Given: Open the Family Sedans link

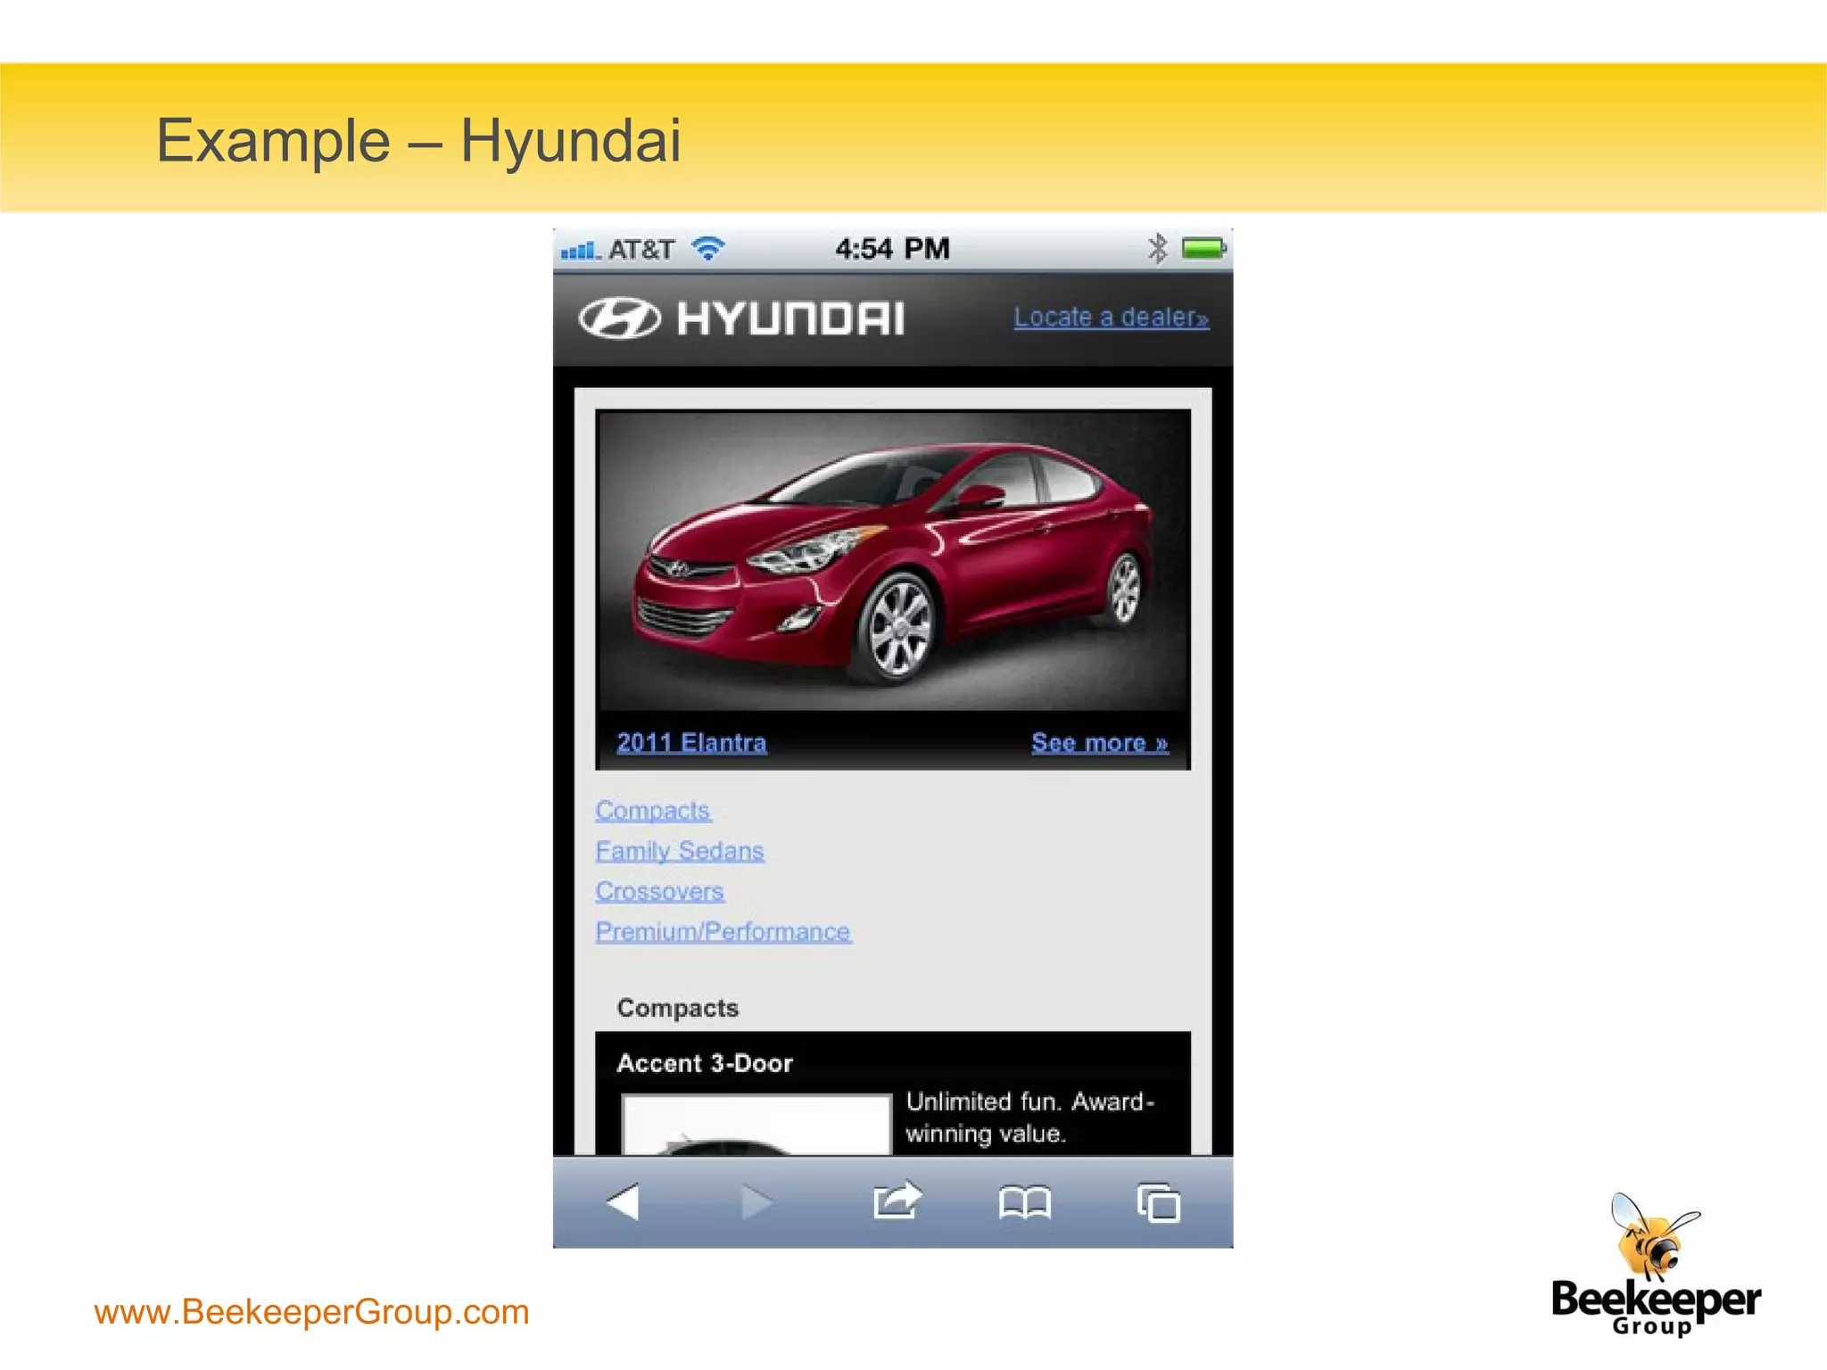Looking at the screenshot, I should (x=680, y=851).
